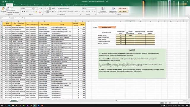Screen dimensions: 190x107
Task: Click in the formula bar input
Action: coord(106,18)
